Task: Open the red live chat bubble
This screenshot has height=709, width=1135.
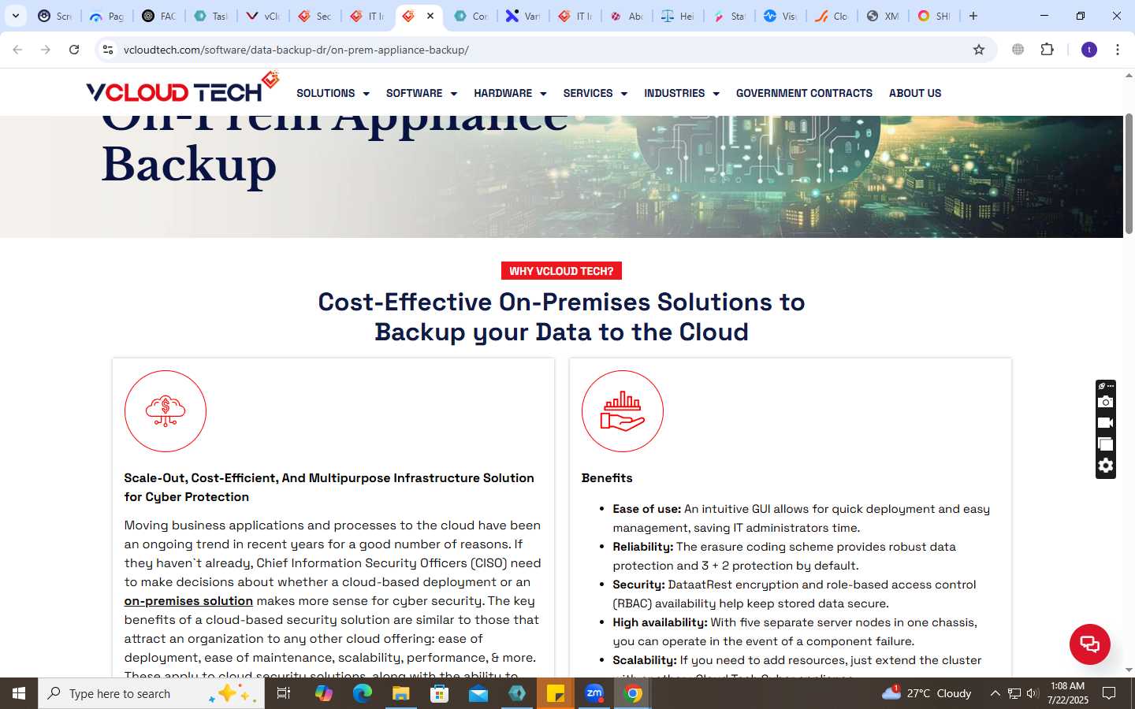Action: tap(1089, 644)
